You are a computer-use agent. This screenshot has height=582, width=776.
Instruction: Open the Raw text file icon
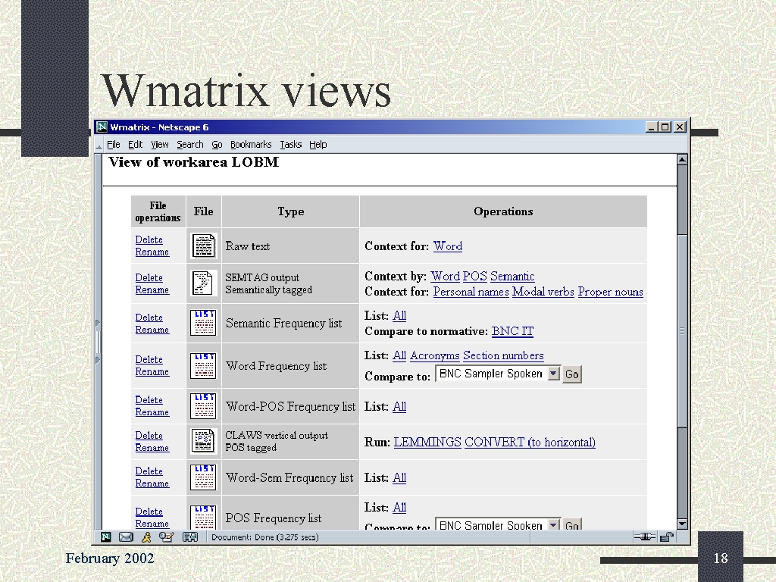[203, 246]
